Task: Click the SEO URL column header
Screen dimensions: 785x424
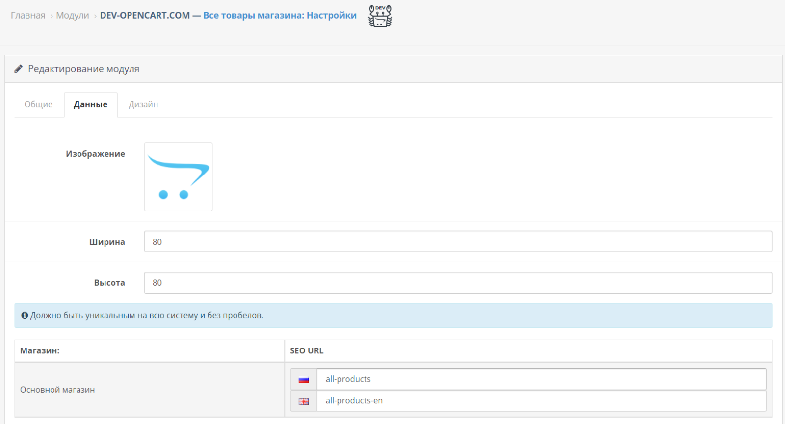Action: 307,351
